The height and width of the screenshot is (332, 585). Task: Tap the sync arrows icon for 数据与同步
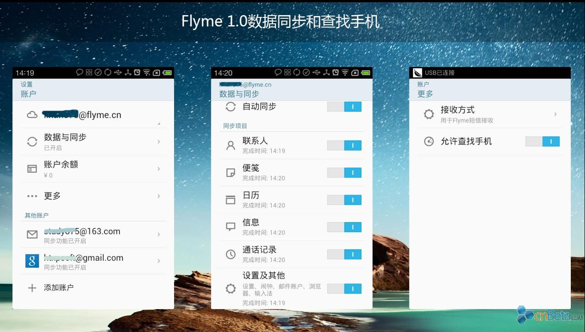32,142
